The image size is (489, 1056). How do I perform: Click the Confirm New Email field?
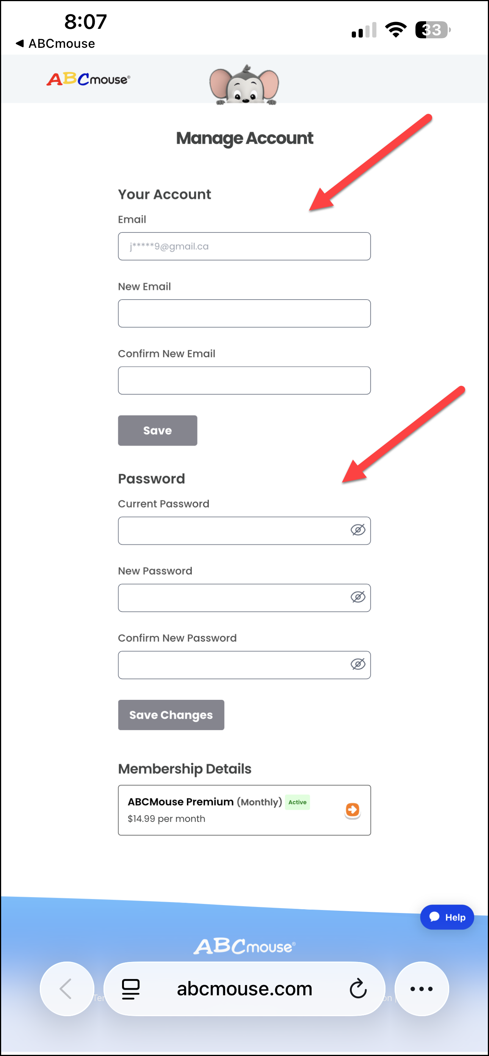coord(244,380)
